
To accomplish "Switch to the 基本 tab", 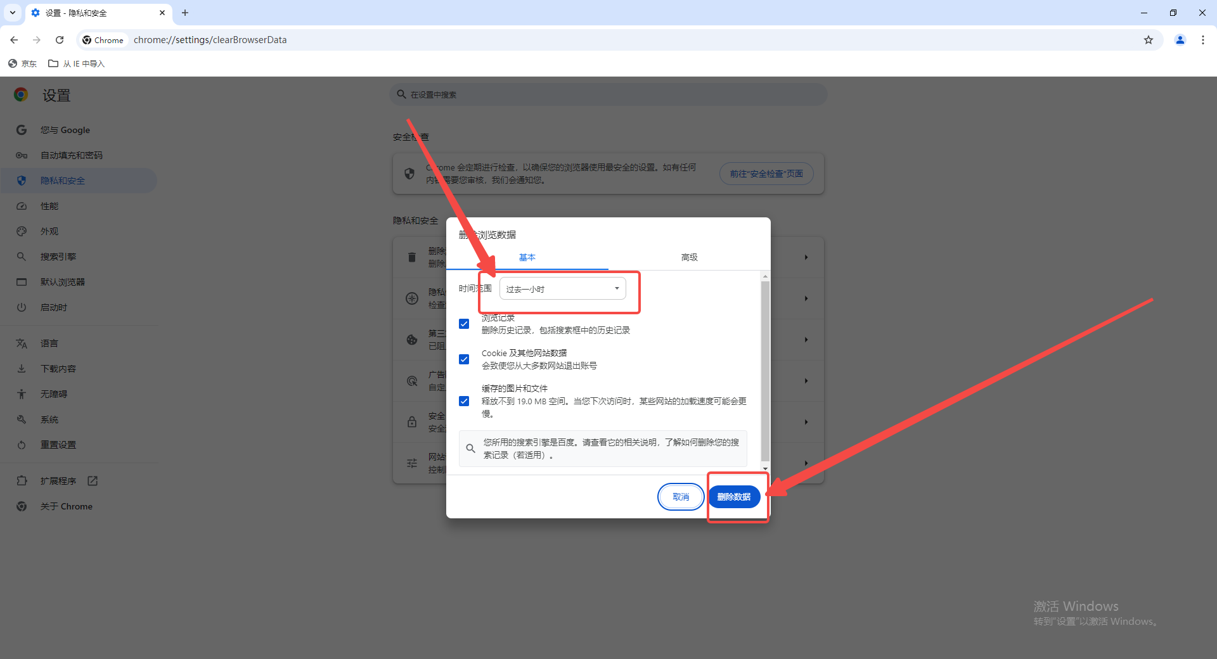I will tap(527, 257).
